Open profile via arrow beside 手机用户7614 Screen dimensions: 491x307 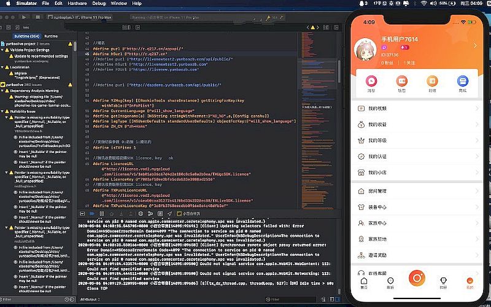tap(475, 45)
